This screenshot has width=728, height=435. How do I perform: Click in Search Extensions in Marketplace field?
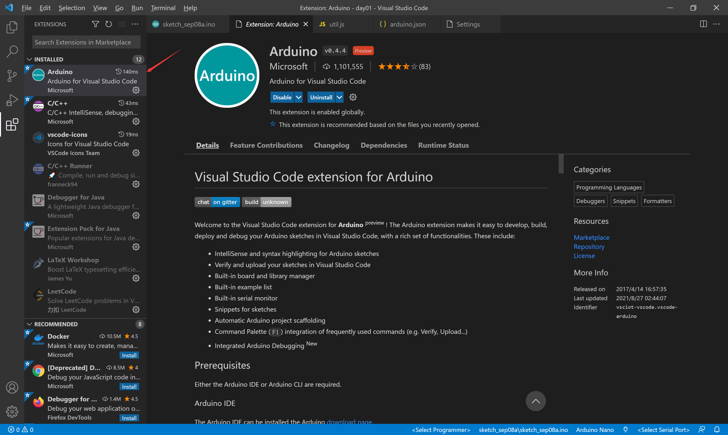(86, 42)
